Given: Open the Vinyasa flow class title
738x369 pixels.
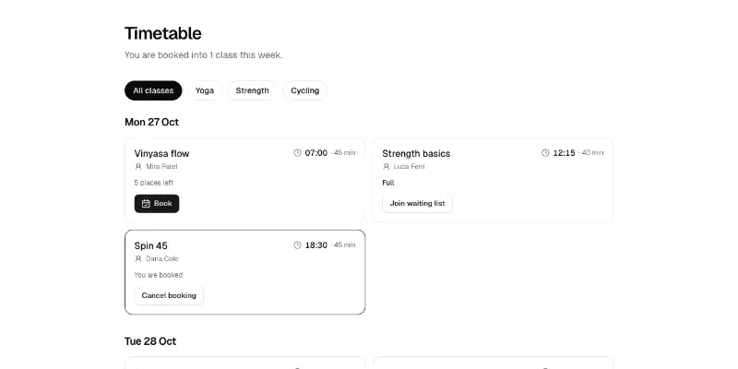Looking at the screenshot, I should click(162, 153).
